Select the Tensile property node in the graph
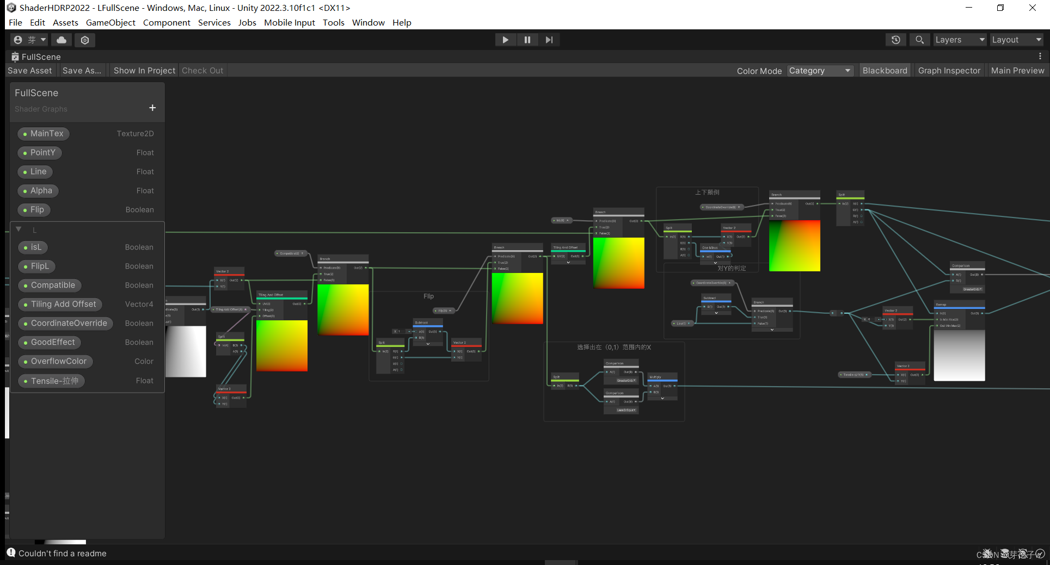The height and width of the screenshot is (565, 1050). [855, 375]
